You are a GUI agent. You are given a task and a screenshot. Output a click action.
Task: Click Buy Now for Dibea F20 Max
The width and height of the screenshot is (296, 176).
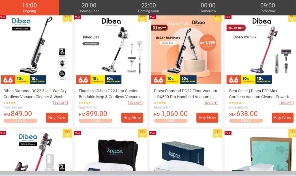[283, 118]
